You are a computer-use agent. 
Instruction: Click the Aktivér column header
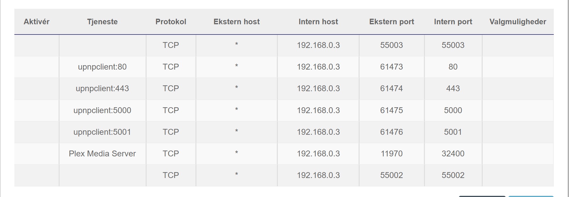(x=37, y=22)
